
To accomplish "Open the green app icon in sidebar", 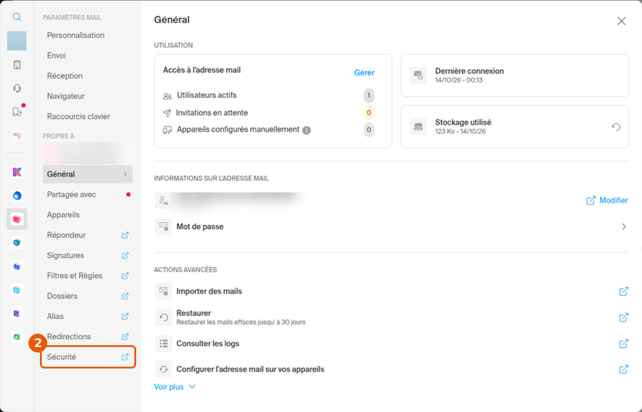I will [17, 336].
